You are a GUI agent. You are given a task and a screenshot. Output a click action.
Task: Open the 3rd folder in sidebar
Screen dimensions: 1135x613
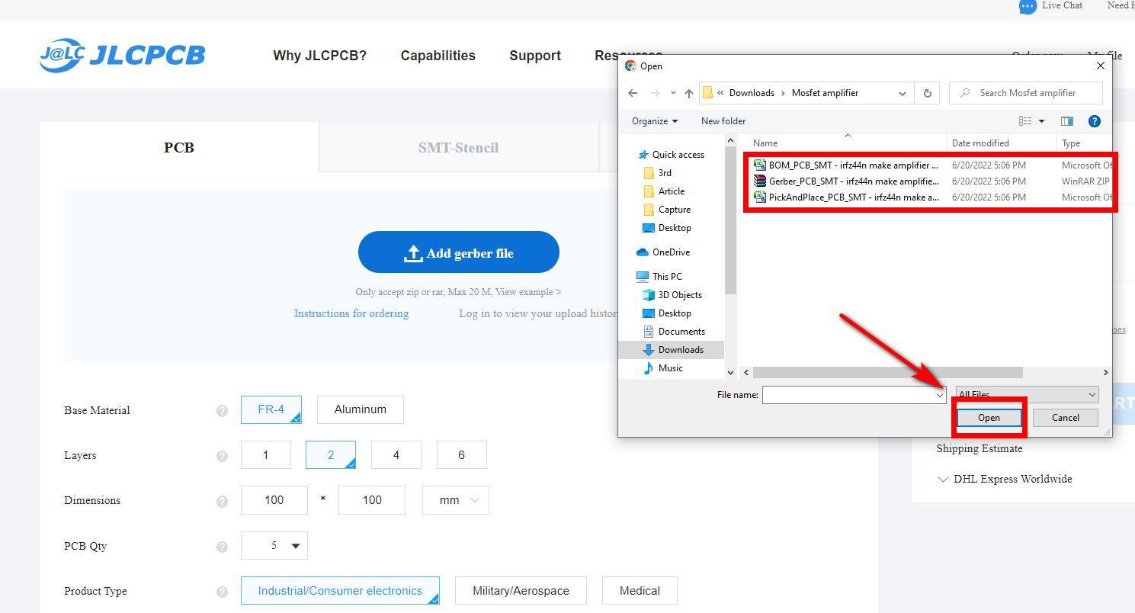coord(657,173)
